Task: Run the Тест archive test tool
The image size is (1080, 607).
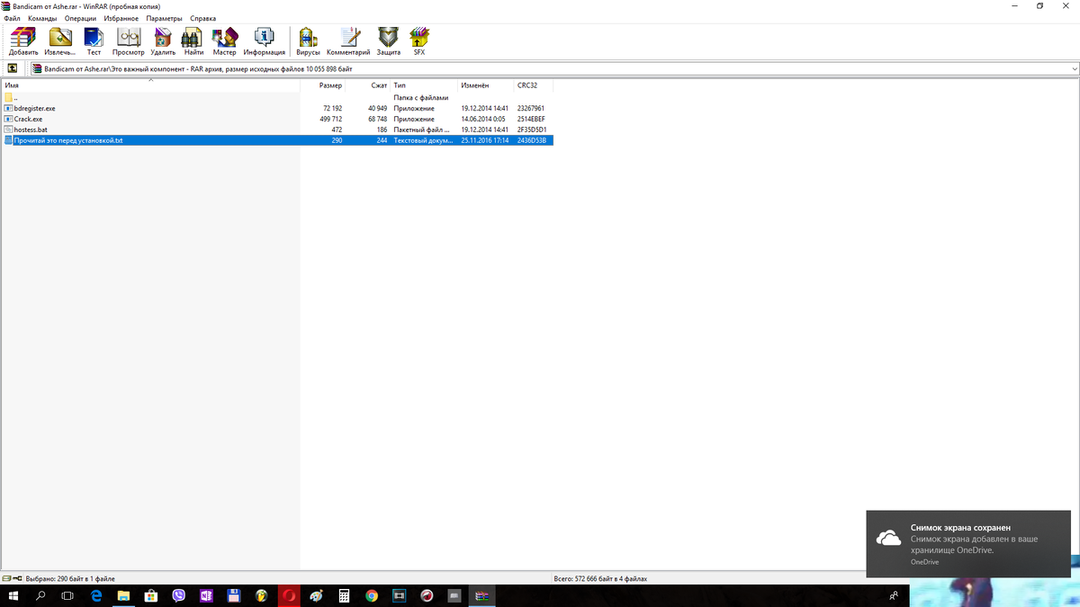Action: pos(94,38)
